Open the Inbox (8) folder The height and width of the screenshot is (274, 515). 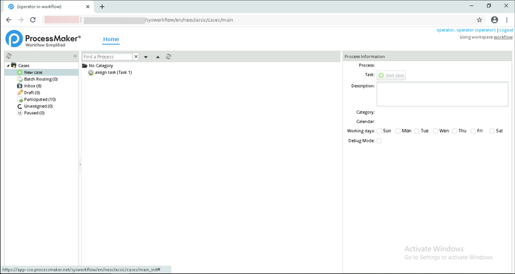click(32, 86)
